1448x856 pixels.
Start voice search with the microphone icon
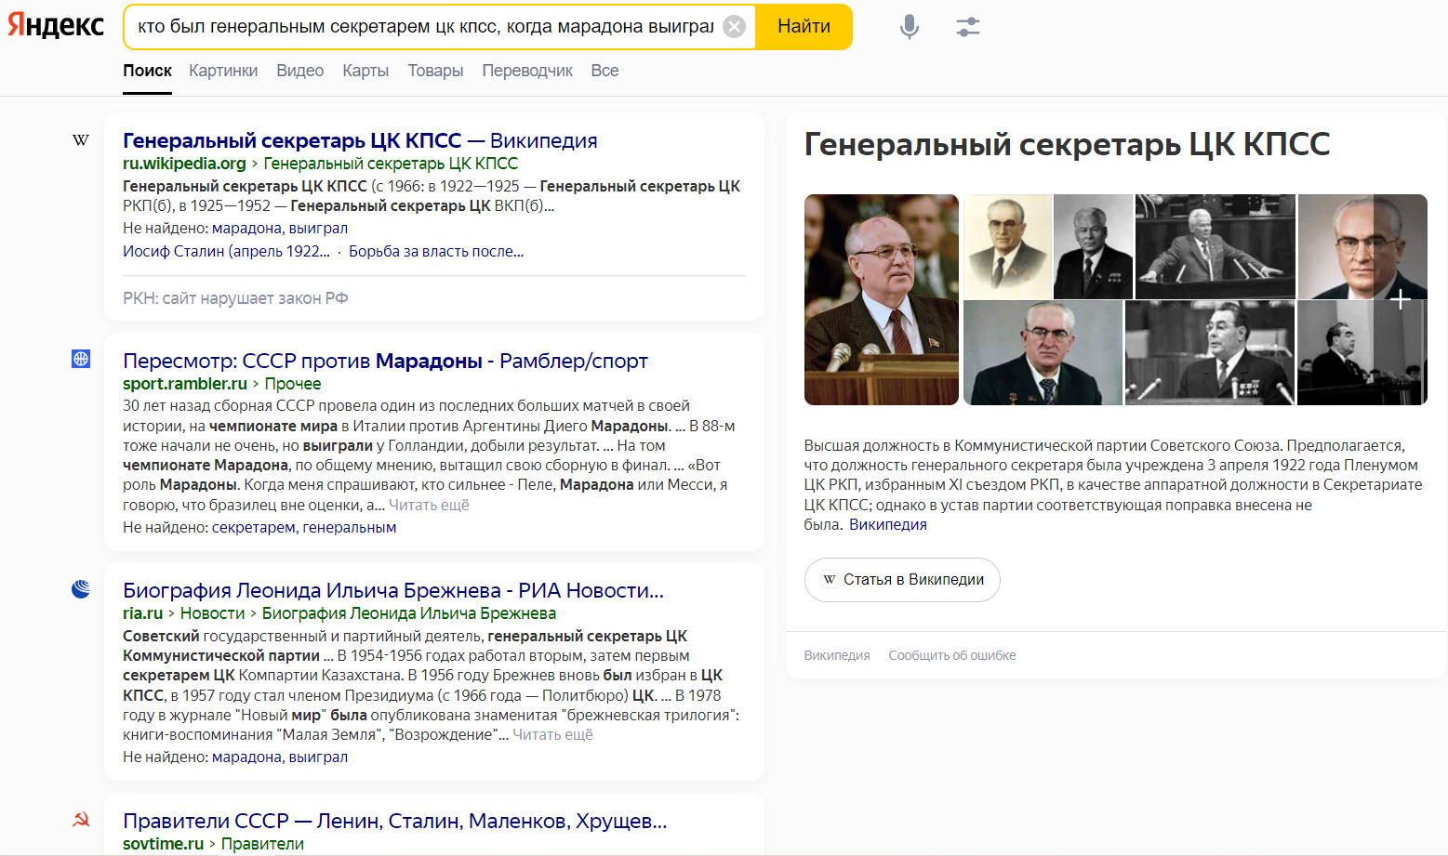[x=910, y=27]
